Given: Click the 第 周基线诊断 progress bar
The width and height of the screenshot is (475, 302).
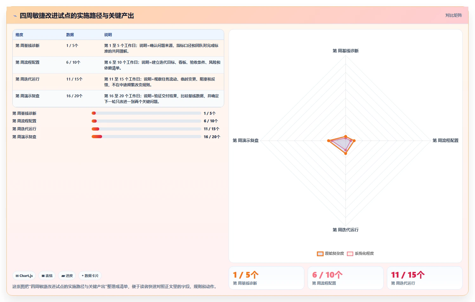Looking at the screenshot, I should (146, 113).
